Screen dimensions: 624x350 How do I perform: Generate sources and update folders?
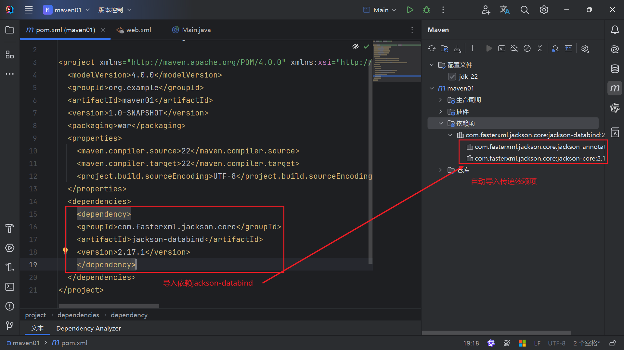444,48
